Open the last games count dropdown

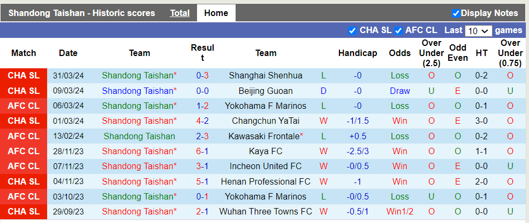point(478,31)
